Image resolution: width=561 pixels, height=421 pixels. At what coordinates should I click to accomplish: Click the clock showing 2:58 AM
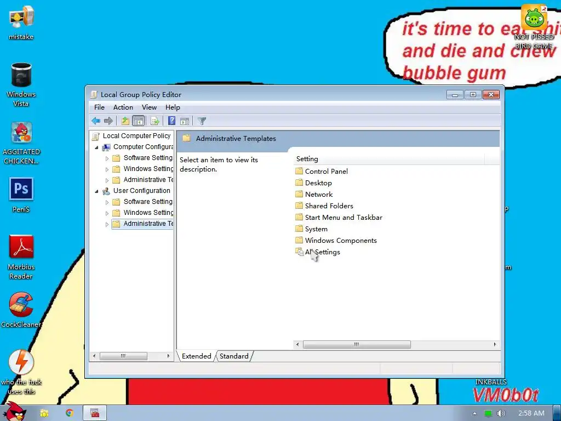(531, 413)
